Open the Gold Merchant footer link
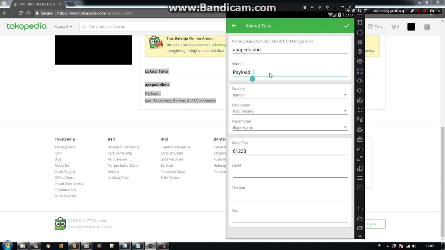445x250 pixels. [x=172, y=159]
